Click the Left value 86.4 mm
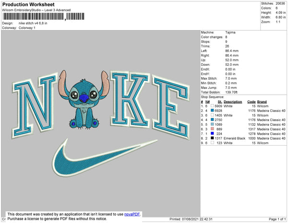Screen dimensions: 288x223 click(232, 51)
